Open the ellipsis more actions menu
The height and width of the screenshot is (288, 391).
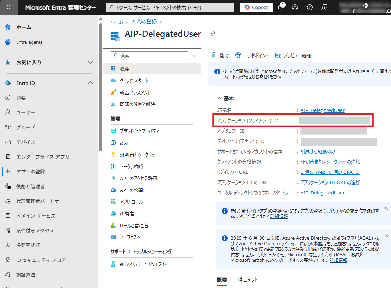tap(224, 34)
